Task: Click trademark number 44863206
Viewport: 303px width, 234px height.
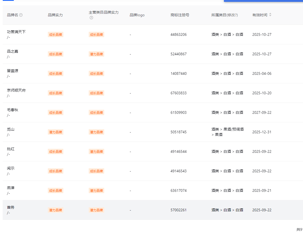Action: 178,34
